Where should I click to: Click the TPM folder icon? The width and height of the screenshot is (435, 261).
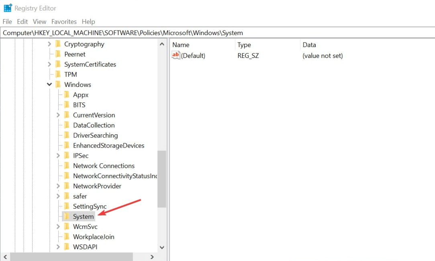(x=58, y=74)
